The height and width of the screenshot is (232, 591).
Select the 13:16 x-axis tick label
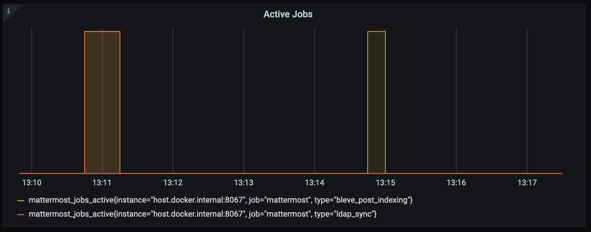point(456,183)
